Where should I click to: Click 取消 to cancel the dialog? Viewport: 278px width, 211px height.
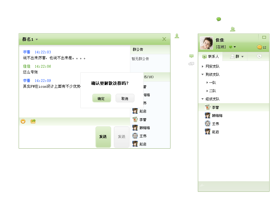tap(125, 98)
